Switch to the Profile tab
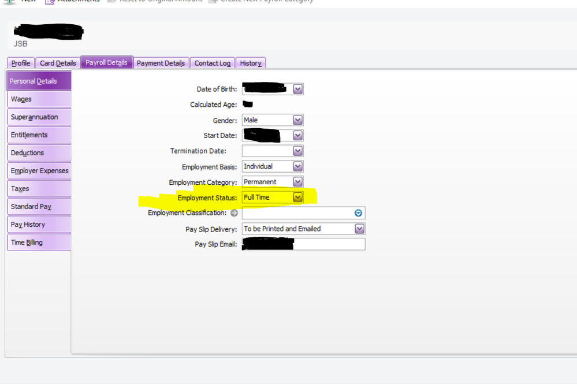The image size is (577, 384). [x=21, y=63]
